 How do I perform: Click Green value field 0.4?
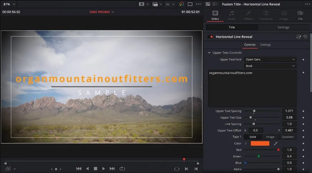289,156
